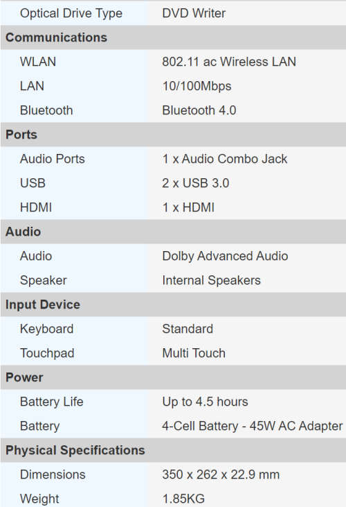Viewport: 346px width, 507px height.
Task: Click the Up to 4.5 hours value
Action: [205, 402]
